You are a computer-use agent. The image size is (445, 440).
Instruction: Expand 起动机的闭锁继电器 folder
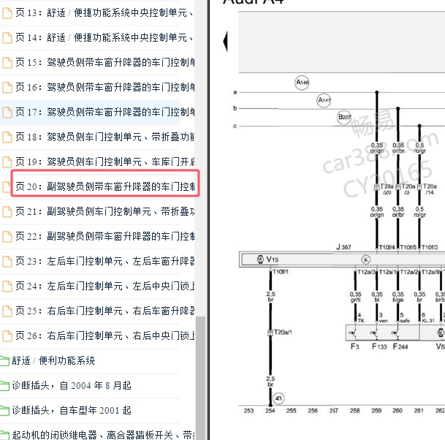click(103, 435)
